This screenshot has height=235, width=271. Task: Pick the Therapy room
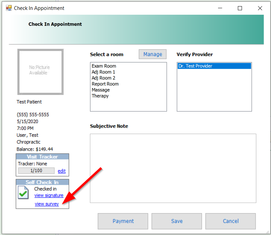point(128,96)
